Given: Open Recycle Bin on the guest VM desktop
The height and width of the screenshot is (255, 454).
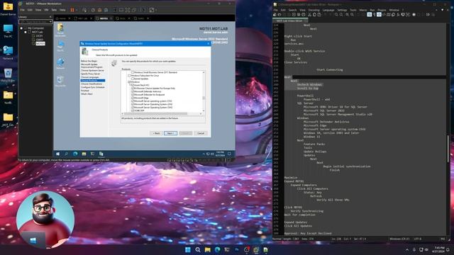Looking at the screenshot, I should [60, 81].
